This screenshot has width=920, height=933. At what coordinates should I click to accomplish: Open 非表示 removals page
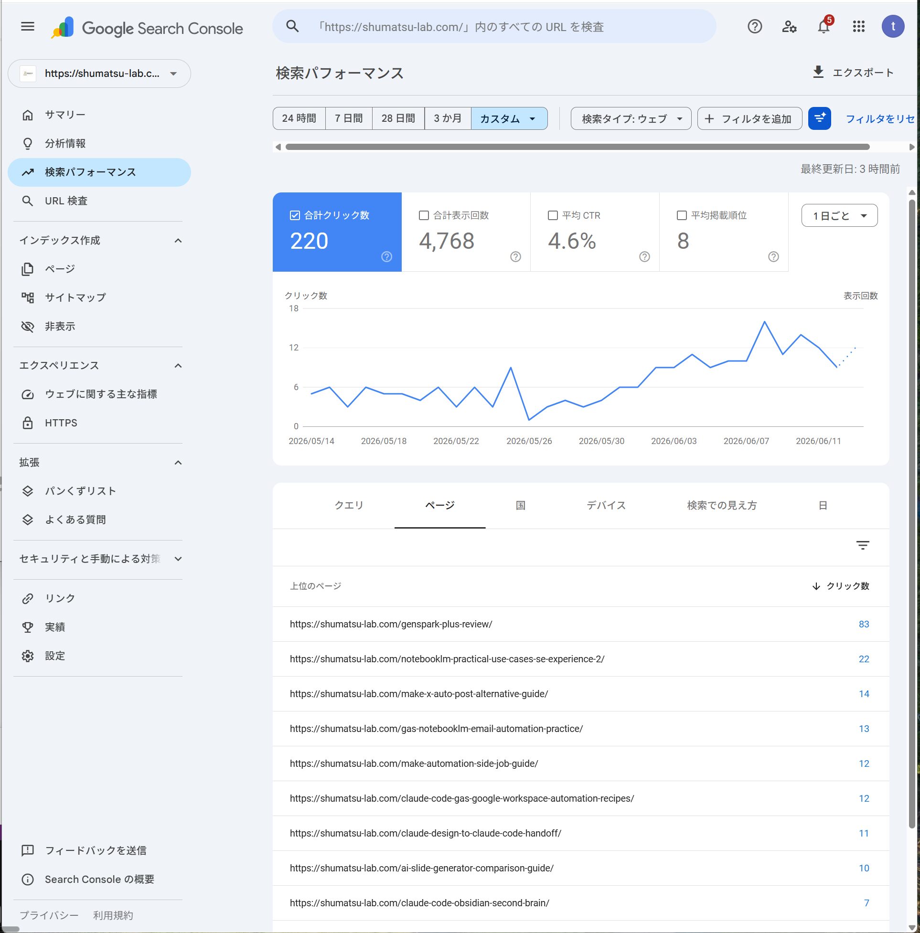(x=99, y=327)
